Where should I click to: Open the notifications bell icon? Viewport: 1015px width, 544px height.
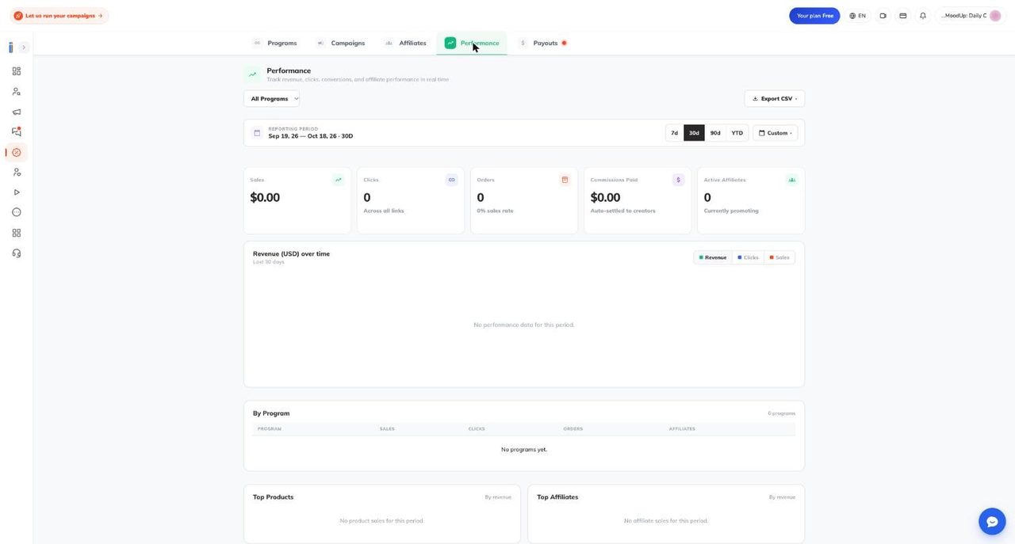pos(923,16)
